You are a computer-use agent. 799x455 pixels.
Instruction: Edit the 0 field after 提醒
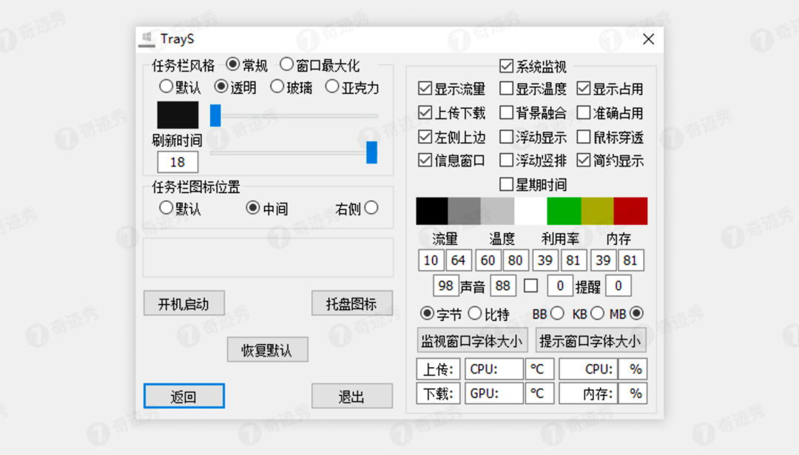tap(618, 286)
